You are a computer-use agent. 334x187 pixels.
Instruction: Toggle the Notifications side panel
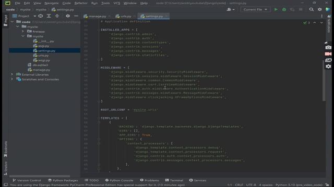(x=329, y=24)
